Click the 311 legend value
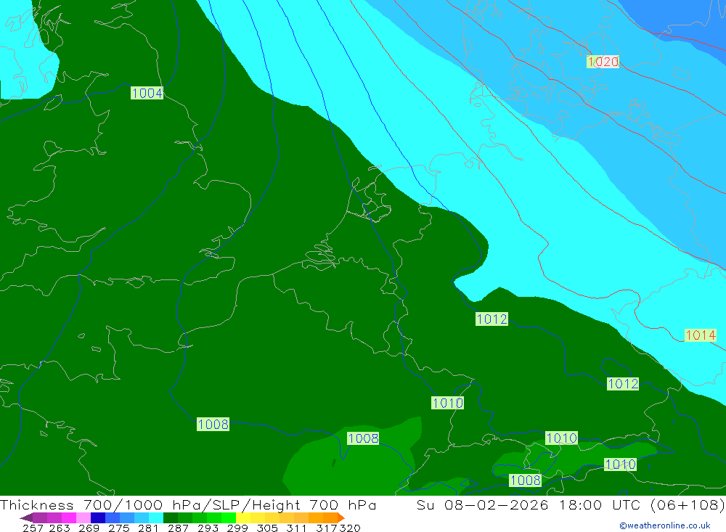 pos(296,528)
